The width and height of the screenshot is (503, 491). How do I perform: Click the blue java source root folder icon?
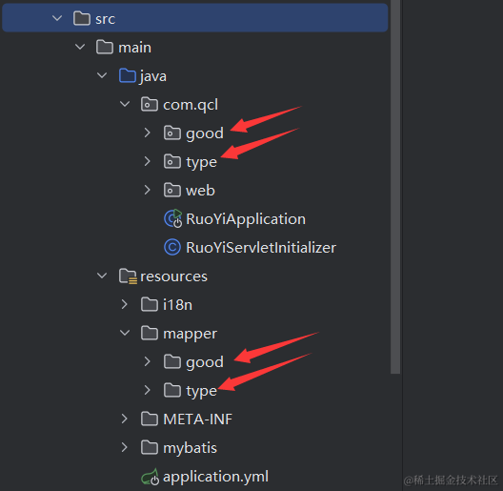[128, 75]
